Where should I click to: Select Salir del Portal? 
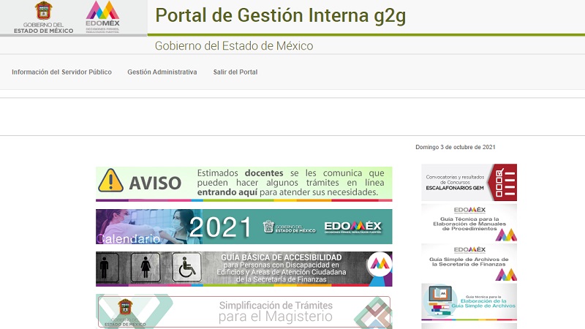click(235, 72)
